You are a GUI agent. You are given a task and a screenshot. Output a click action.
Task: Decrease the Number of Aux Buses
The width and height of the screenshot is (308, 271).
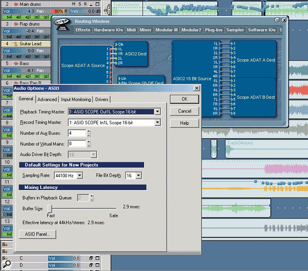point(89,135)
